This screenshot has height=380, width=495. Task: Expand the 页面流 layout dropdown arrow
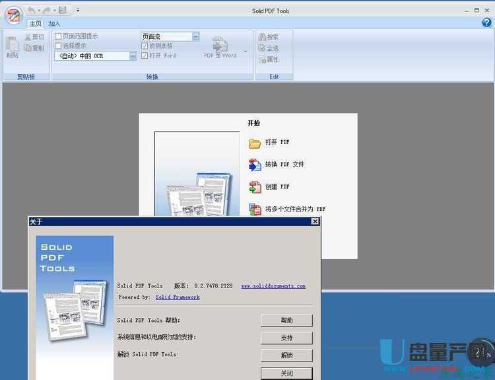[196, 36]
